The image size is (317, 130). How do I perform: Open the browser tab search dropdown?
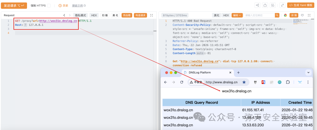coord(308,73)
